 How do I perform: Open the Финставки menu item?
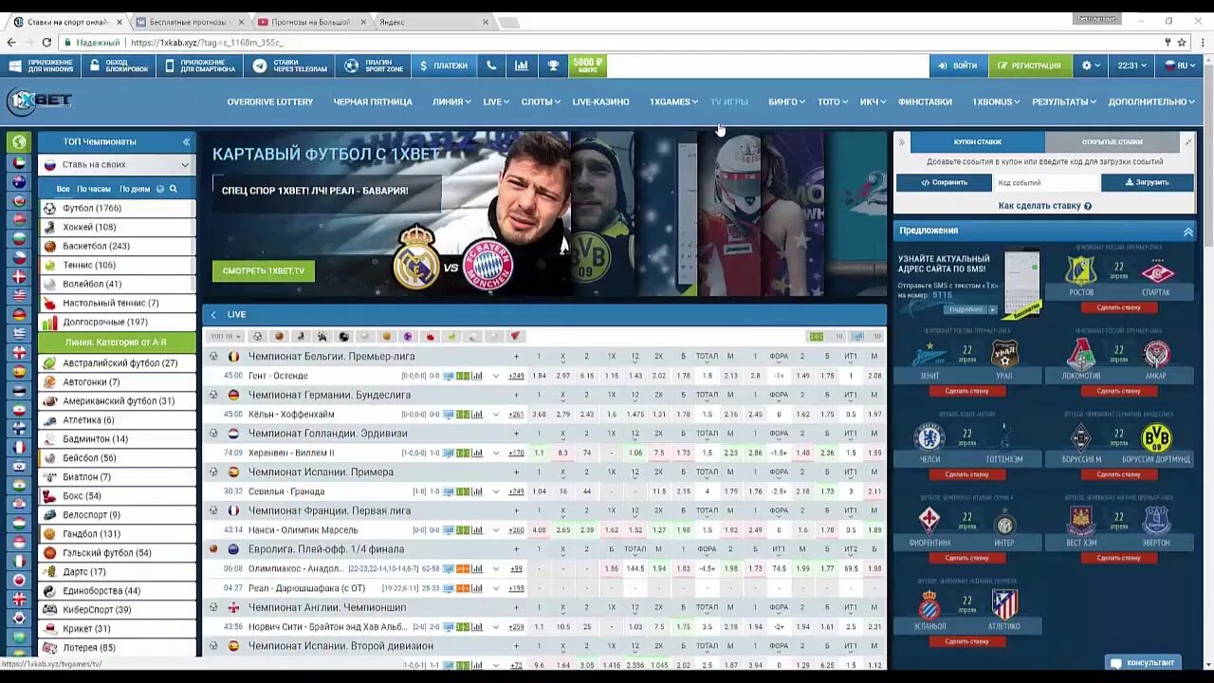click(x=925, y=102)
